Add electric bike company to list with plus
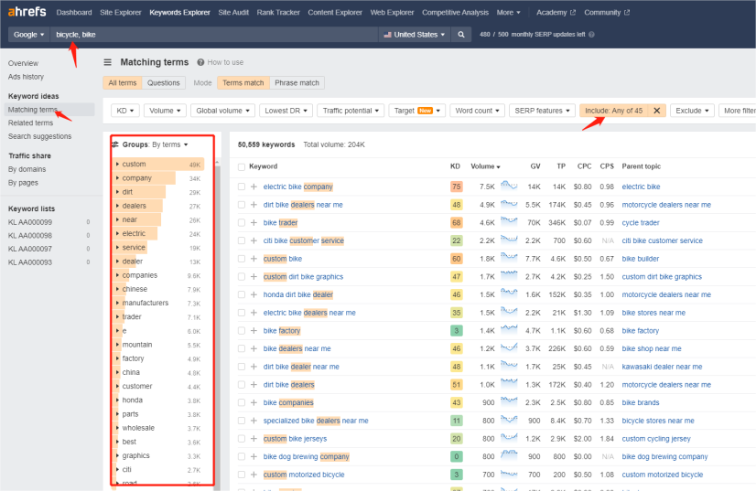The image size is (756, 491). pos(254,187)
